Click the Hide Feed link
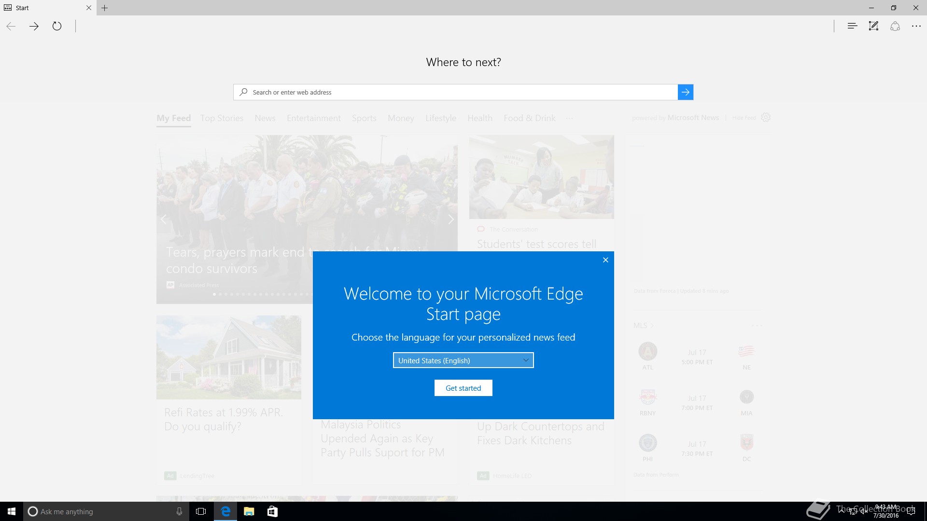Viewport: 927px width, 521px height. pyautogui.click(x=744, y=118)
